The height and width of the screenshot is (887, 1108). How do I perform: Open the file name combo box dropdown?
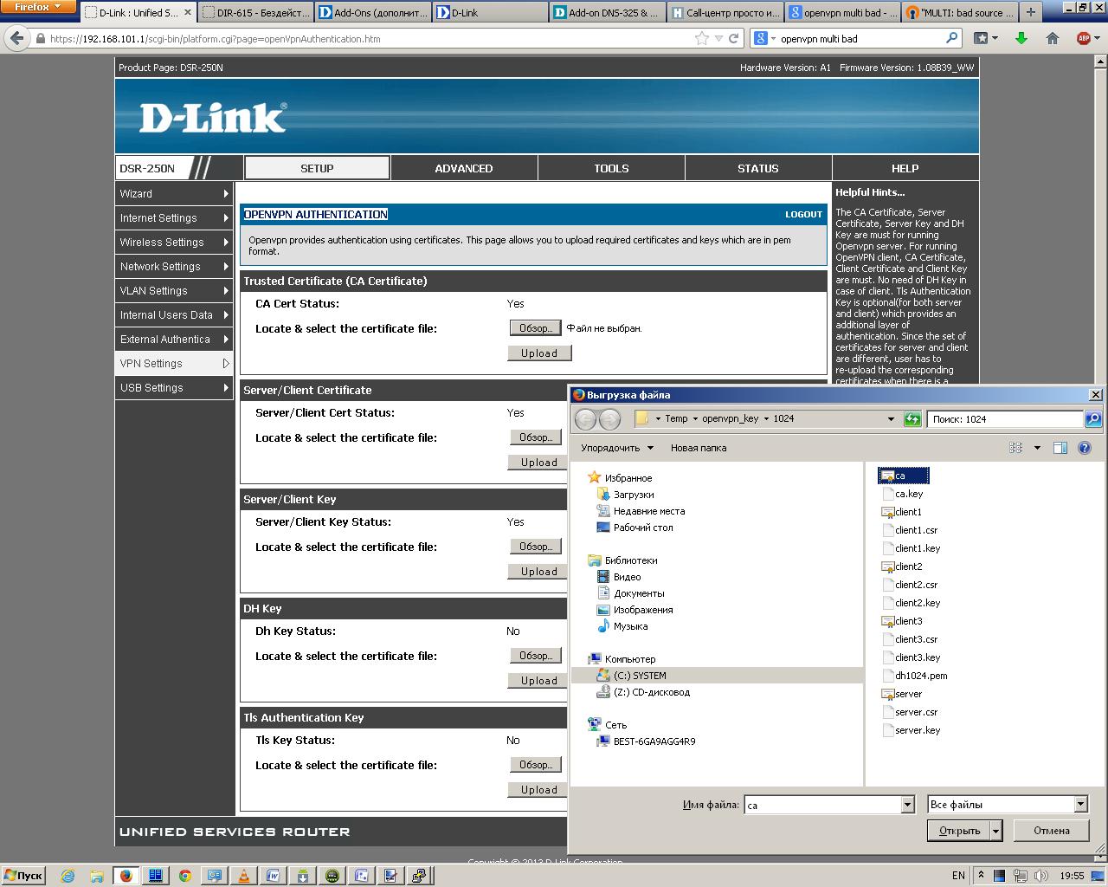[907, 805]
